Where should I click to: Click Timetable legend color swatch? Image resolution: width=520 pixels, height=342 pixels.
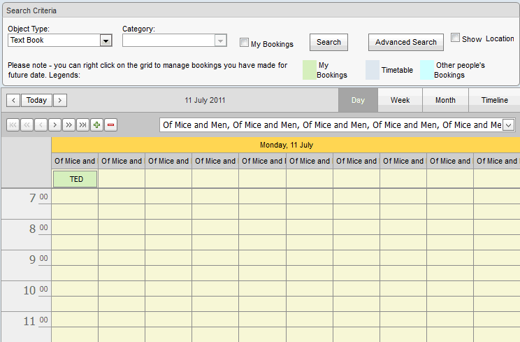(x=373, y=70)
